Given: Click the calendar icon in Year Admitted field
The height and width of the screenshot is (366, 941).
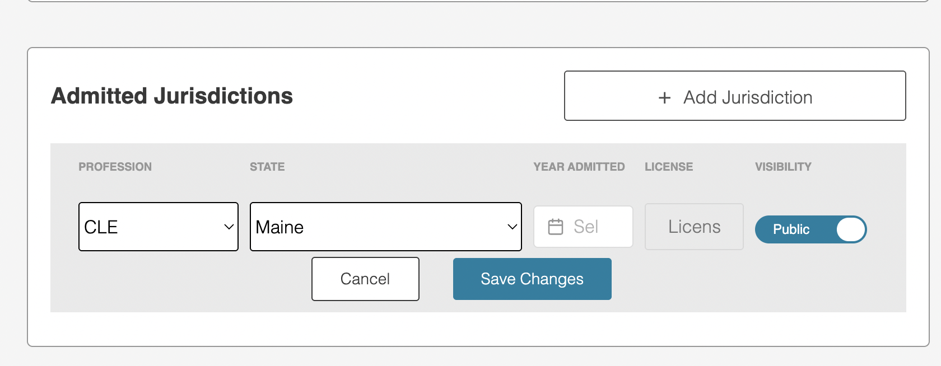Looking at the screenshot, I should tap(556, 227).
